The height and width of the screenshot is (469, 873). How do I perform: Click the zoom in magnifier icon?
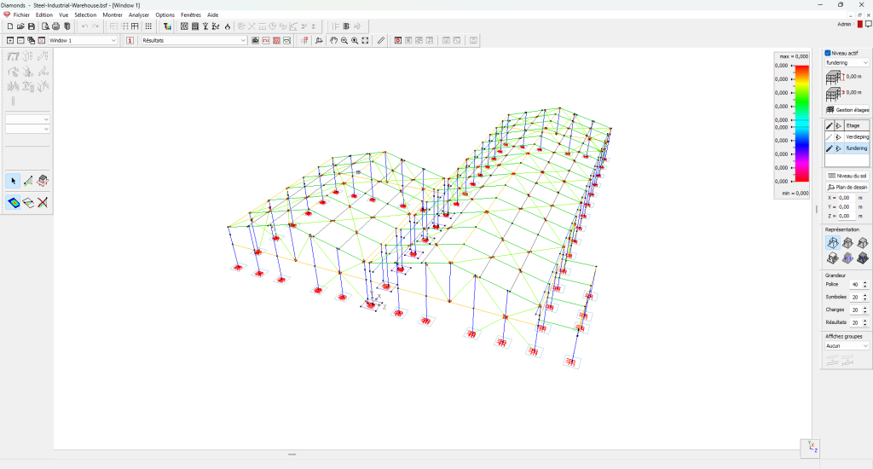click(355, 40)
